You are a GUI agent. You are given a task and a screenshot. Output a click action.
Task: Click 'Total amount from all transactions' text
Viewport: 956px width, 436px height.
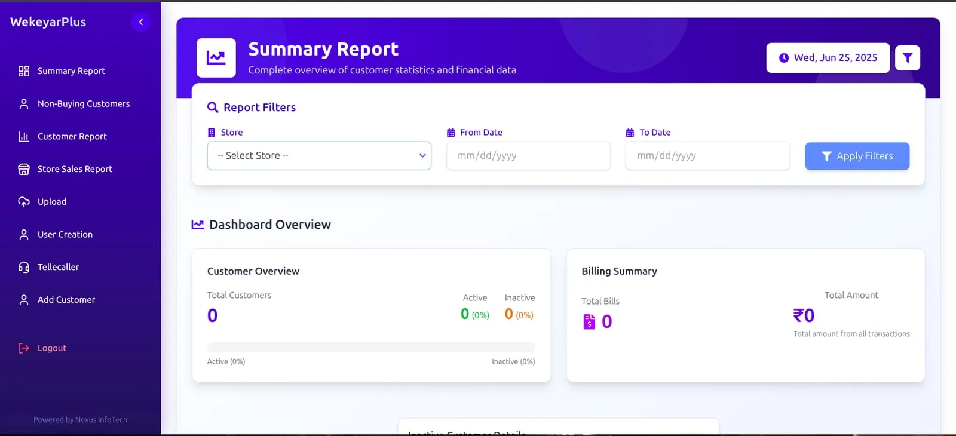pos(851,334)
